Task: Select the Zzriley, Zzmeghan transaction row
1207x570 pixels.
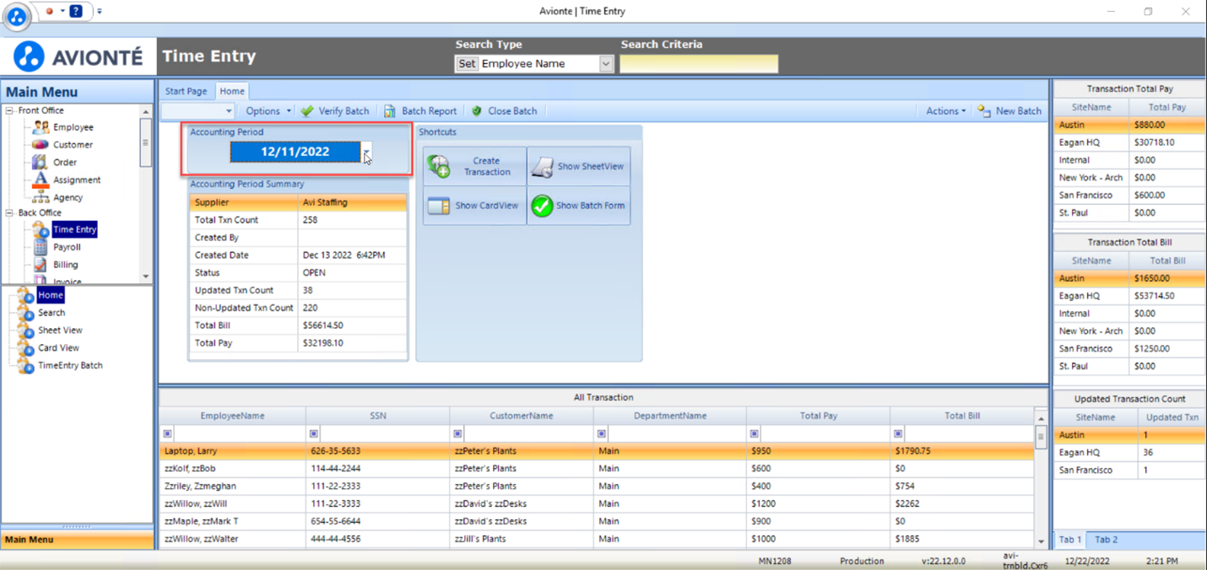Action: (x=596, y=487)
